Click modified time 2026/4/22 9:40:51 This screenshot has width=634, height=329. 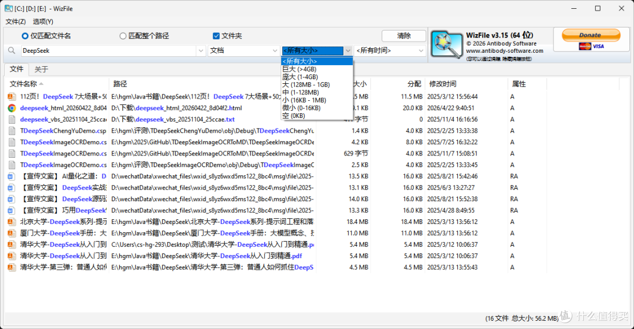tap(451, 108)
